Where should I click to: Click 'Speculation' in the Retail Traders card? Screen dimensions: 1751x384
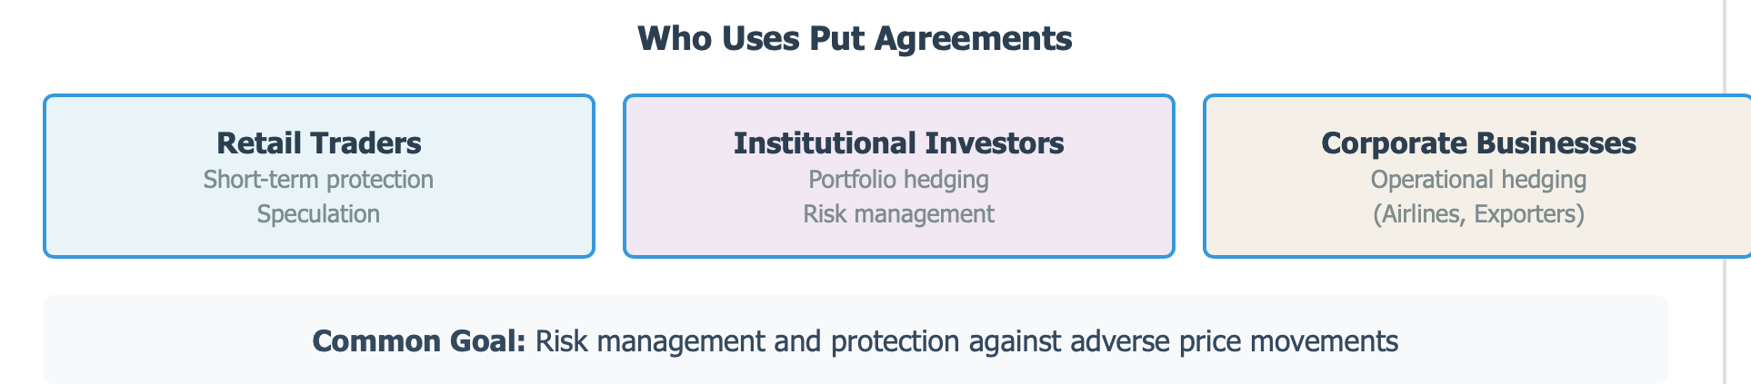pos(318,214)
